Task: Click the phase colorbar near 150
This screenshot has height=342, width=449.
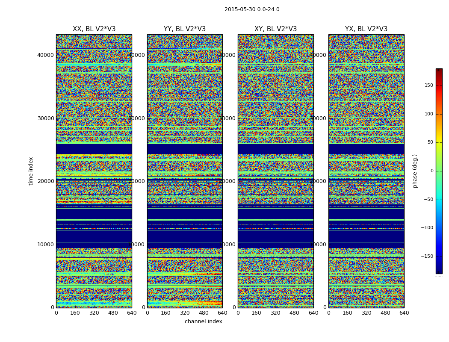Action: point(439,85)
